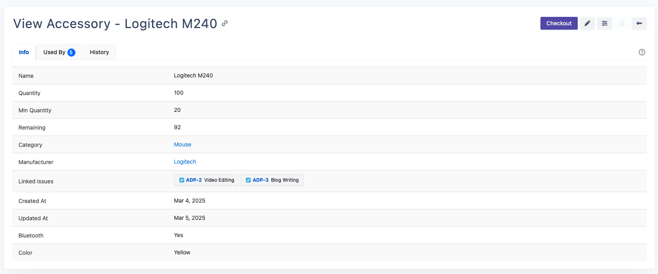
Task: Click the Updated At date Mar 5, 2025
Action: [x=190, y=218]
